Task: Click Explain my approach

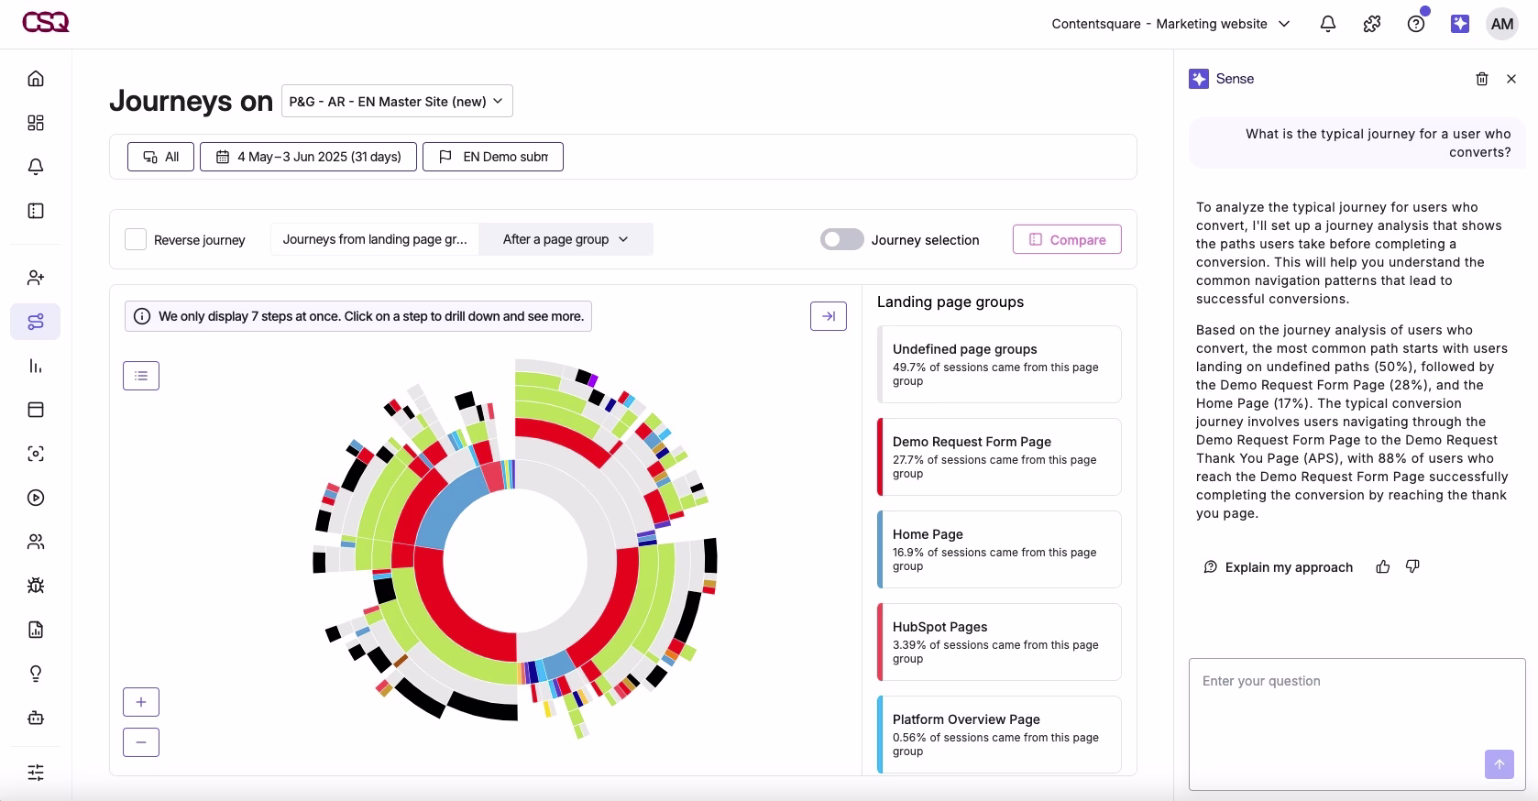Action: point(1278,567)
